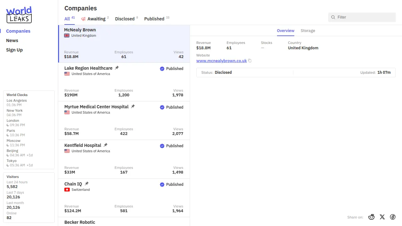Open the Disclosed companies tab

point(125,19)
